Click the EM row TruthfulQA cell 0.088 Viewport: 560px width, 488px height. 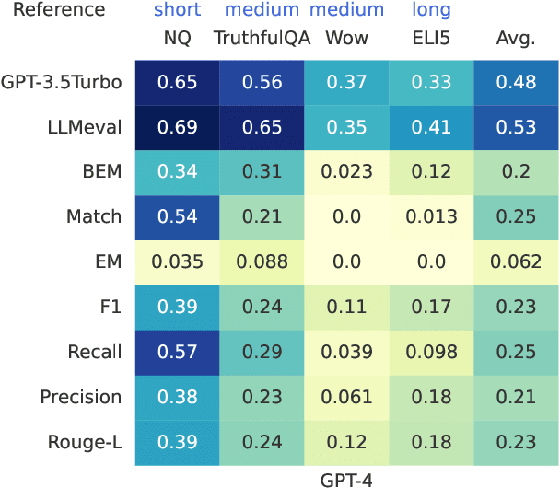[x=262, y=262]
